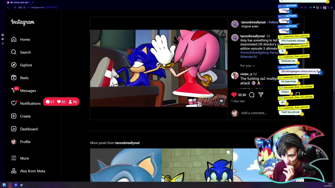Open the Dashboard from the sidebar
Image resolution: width=335 pixels, height=188 pixels.
(24, 129)
